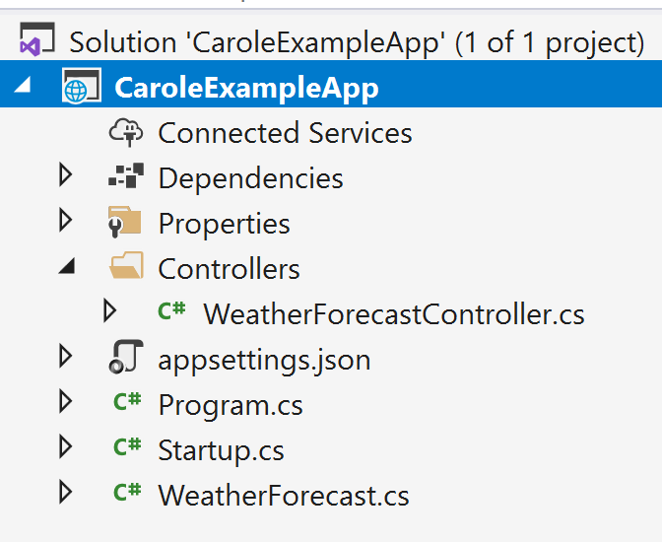Select the Program.cs file
This screenshot has width=662, height=542.
[x=231, y=406]
